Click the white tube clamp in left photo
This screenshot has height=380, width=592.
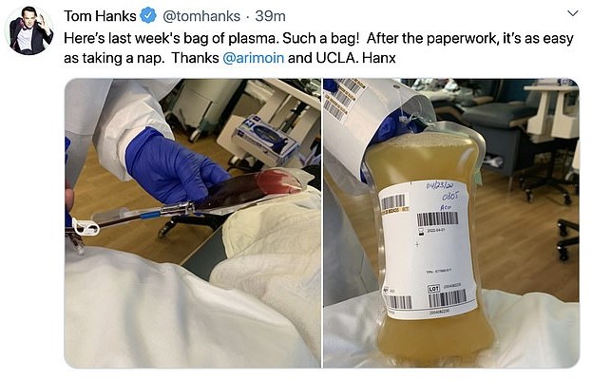(85, 226)
